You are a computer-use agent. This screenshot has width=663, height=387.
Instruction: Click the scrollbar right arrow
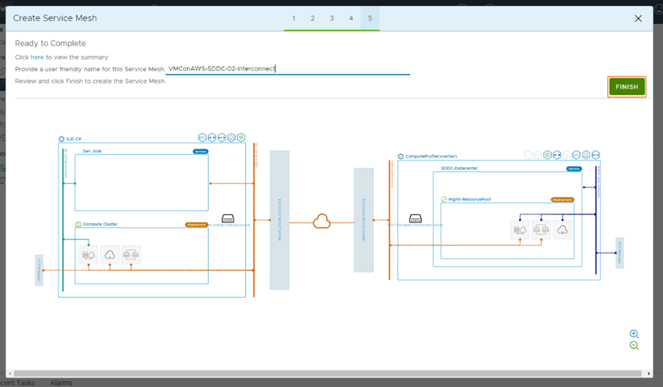pos(649,373)
